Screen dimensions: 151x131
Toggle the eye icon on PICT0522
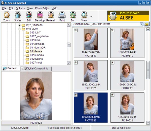click(x=112, y=63)
